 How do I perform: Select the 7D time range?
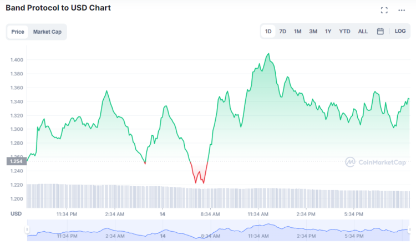click(283, 32)
